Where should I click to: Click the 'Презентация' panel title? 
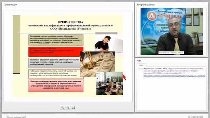[10, 5]
